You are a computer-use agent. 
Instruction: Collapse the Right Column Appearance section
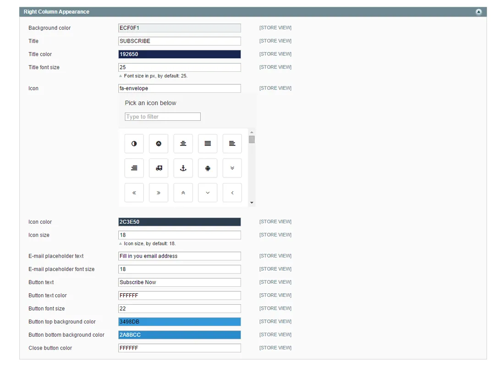479,12
